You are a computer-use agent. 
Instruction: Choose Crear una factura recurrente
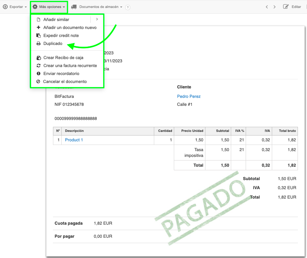coord(70,66)
